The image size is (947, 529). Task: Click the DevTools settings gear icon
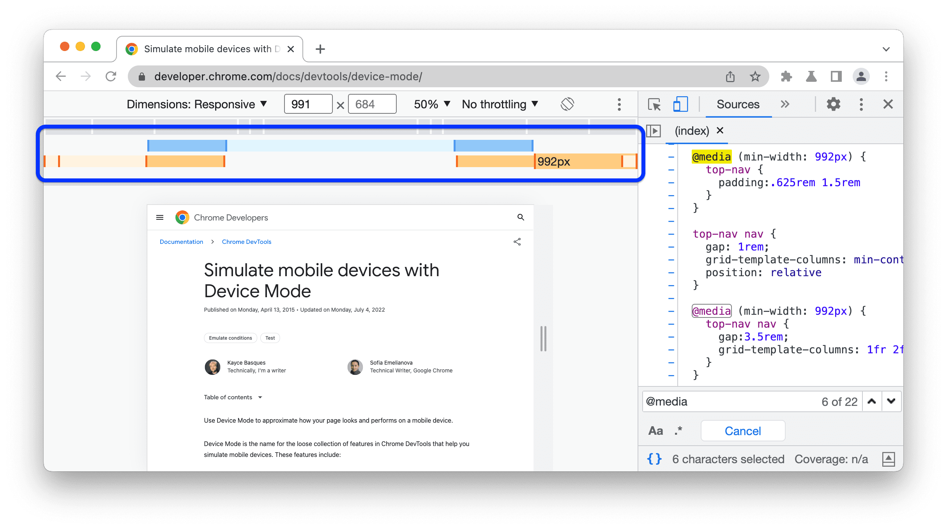click(x=833, y=105)
